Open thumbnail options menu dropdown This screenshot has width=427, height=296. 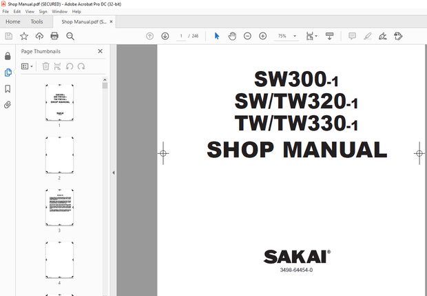(27, 66)
